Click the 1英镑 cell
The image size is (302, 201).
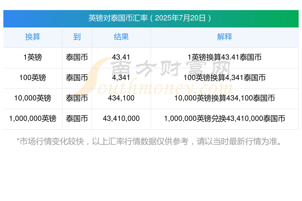(x=33, y=57)
